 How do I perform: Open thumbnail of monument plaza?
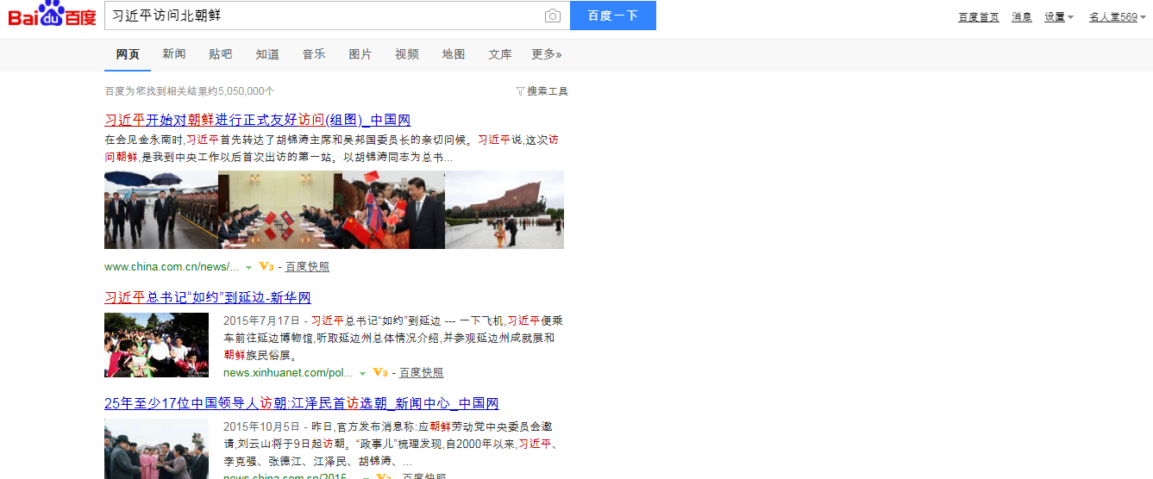point(504,210)
